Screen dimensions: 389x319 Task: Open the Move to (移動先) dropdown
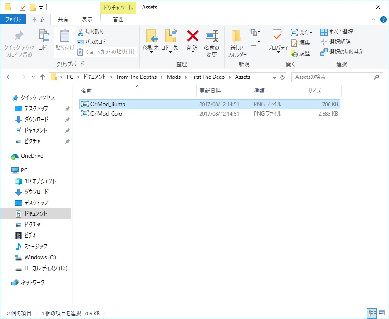[151, 43]
